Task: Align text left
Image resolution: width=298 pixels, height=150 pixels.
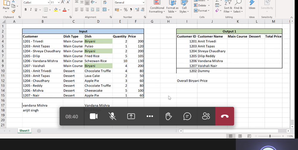Action: point(76,10)
